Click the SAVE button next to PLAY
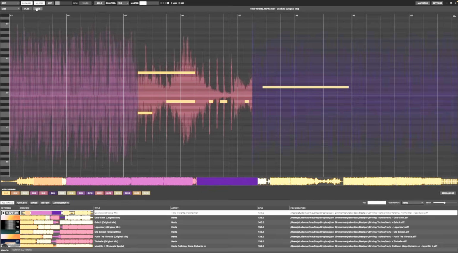This screenshot has width=458, height=253. click(x=38, y=9)
